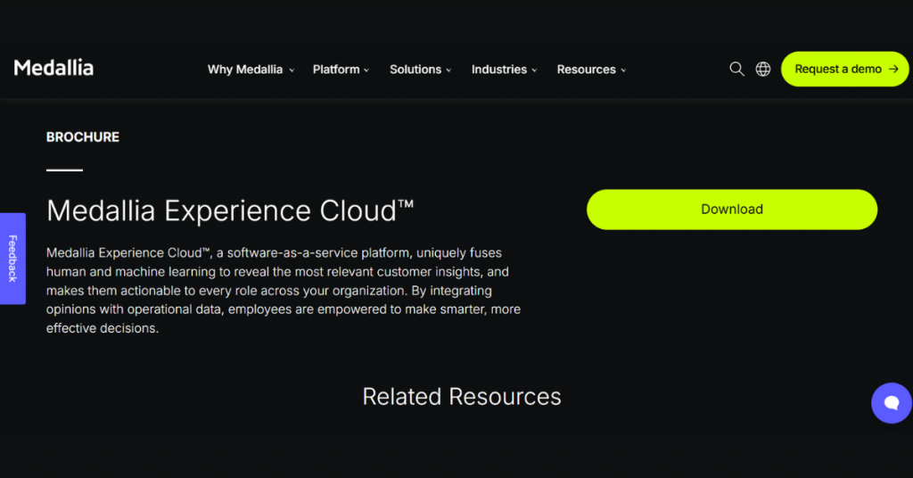Open the chat bubble widget

point(892,403)
